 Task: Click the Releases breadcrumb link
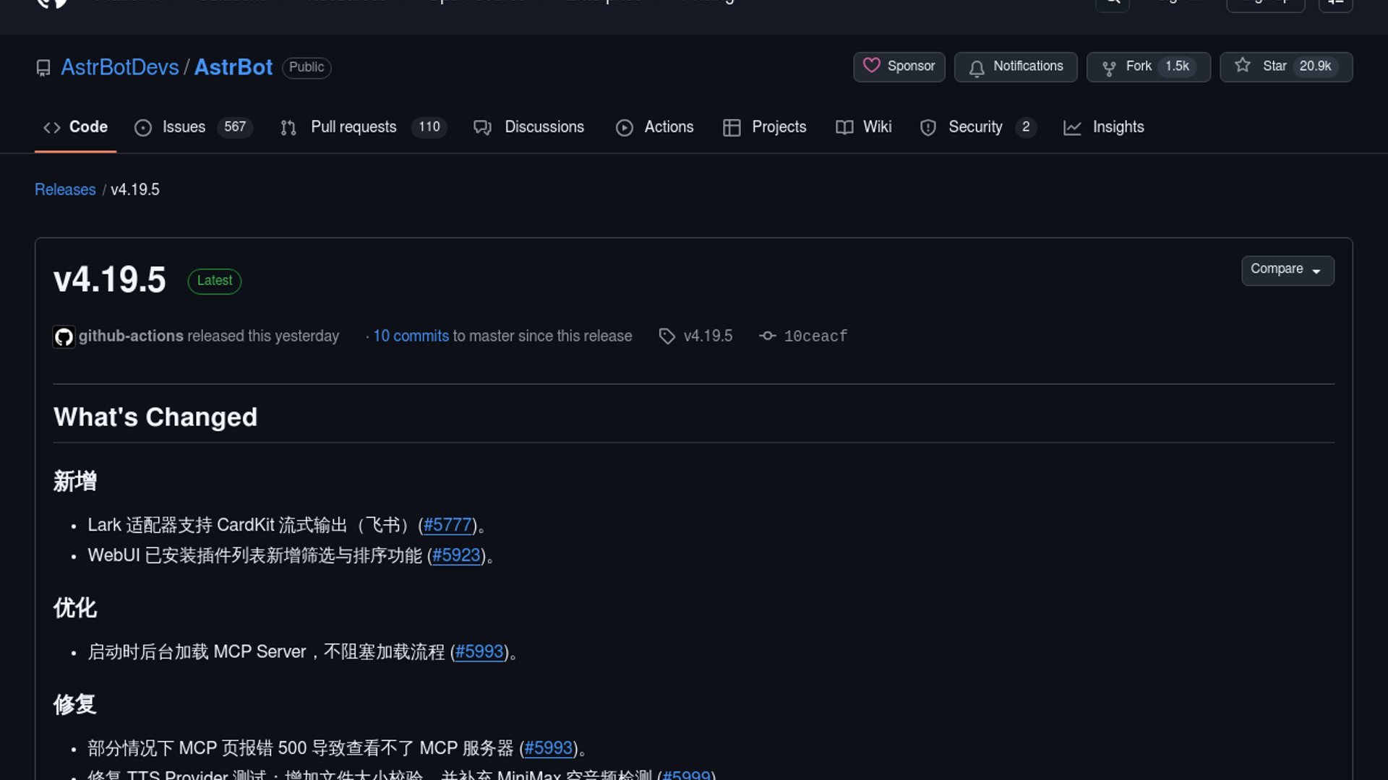(x=65, y=190)
